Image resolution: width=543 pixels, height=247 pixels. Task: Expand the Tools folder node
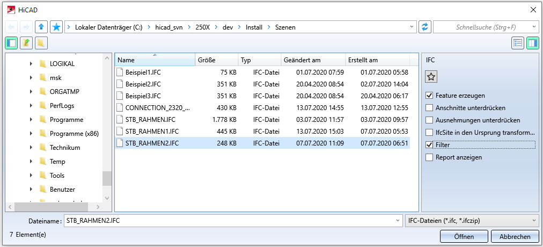pos(31,175)
